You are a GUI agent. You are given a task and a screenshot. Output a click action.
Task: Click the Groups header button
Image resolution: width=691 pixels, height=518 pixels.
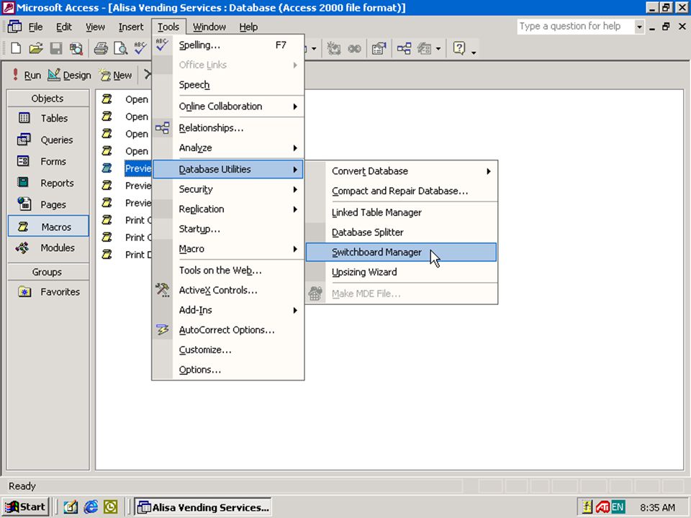click(x=48, y=272)
